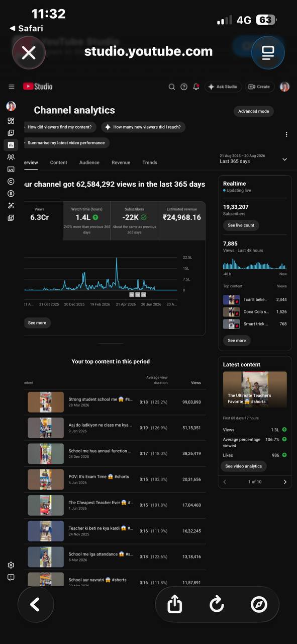Select 'How did viewers find my content?' chip
Screen dimensions: 297x644
(x=59, y=127)
